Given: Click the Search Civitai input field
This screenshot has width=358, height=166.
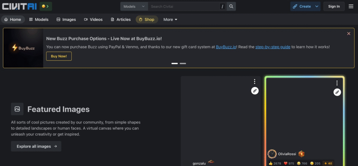Looking at the screenshot, I should click(x=184, y=6).
